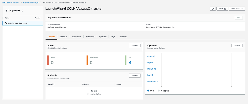Switch to the Runbooks tab

[x=123, y=36]
